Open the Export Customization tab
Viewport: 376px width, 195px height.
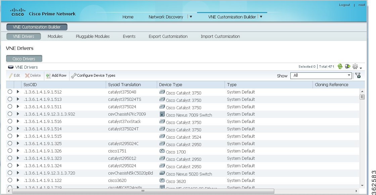pyautogui.click(x=168, y=37)
